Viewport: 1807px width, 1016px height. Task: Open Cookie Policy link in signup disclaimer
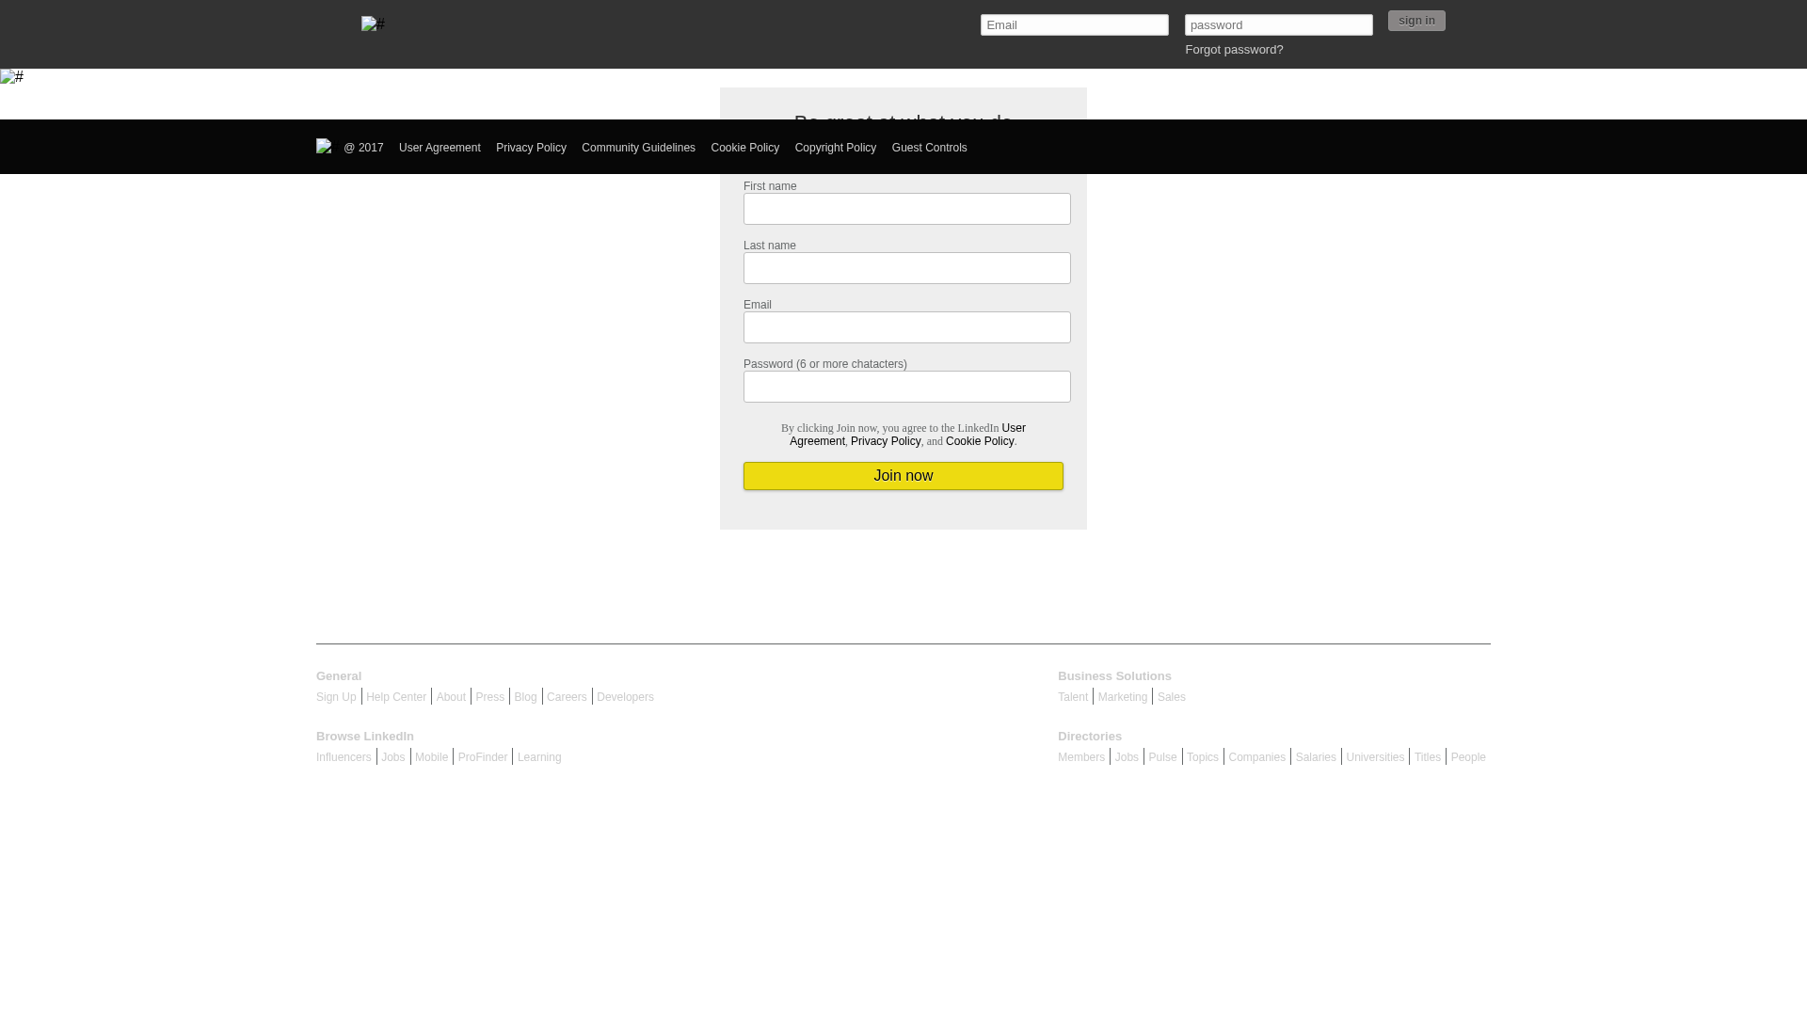(980, 441)
